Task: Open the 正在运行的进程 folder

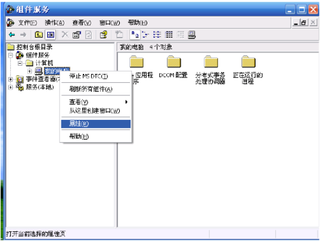Action: pos(248,70)
